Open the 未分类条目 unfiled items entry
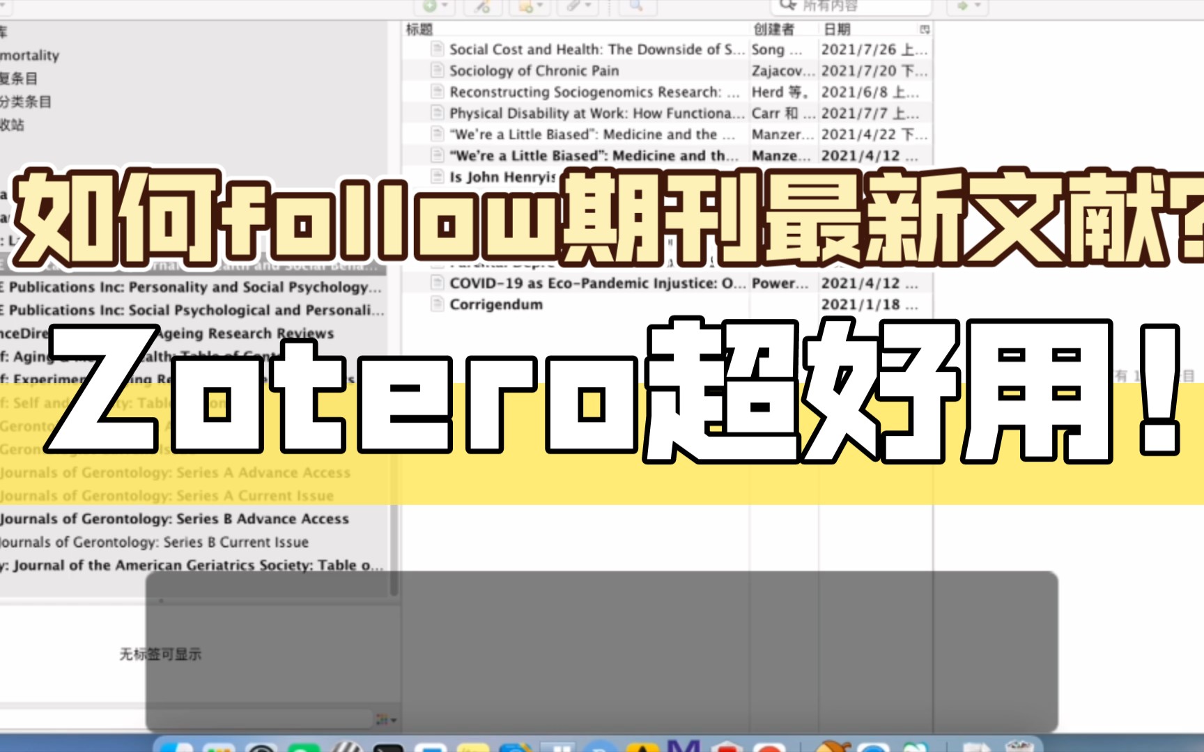 [26, 102]
